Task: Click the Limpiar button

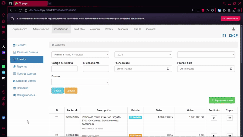Action: click(71, 91)
